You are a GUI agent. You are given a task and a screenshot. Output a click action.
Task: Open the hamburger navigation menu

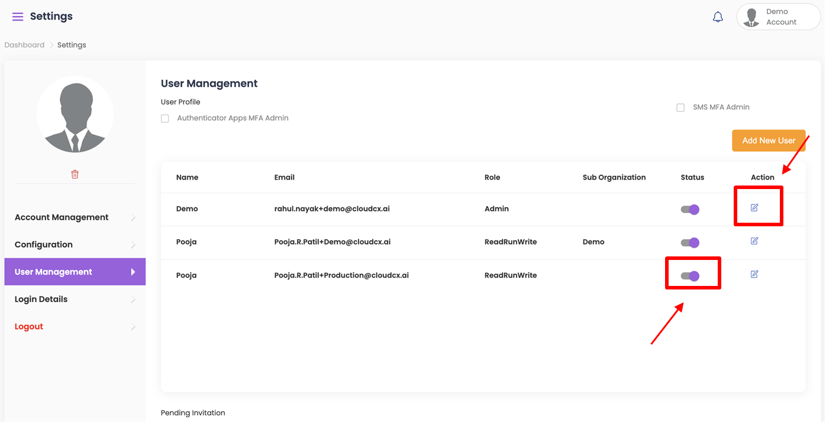pyautogui.click(x=18, y=17)
